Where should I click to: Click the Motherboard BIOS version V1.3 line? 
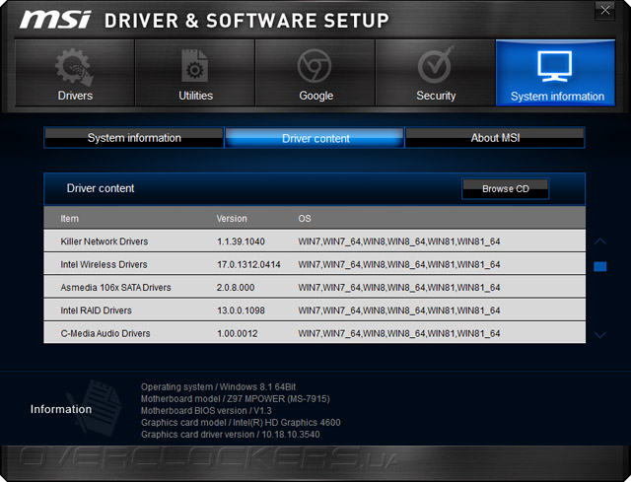coord(206,411)
